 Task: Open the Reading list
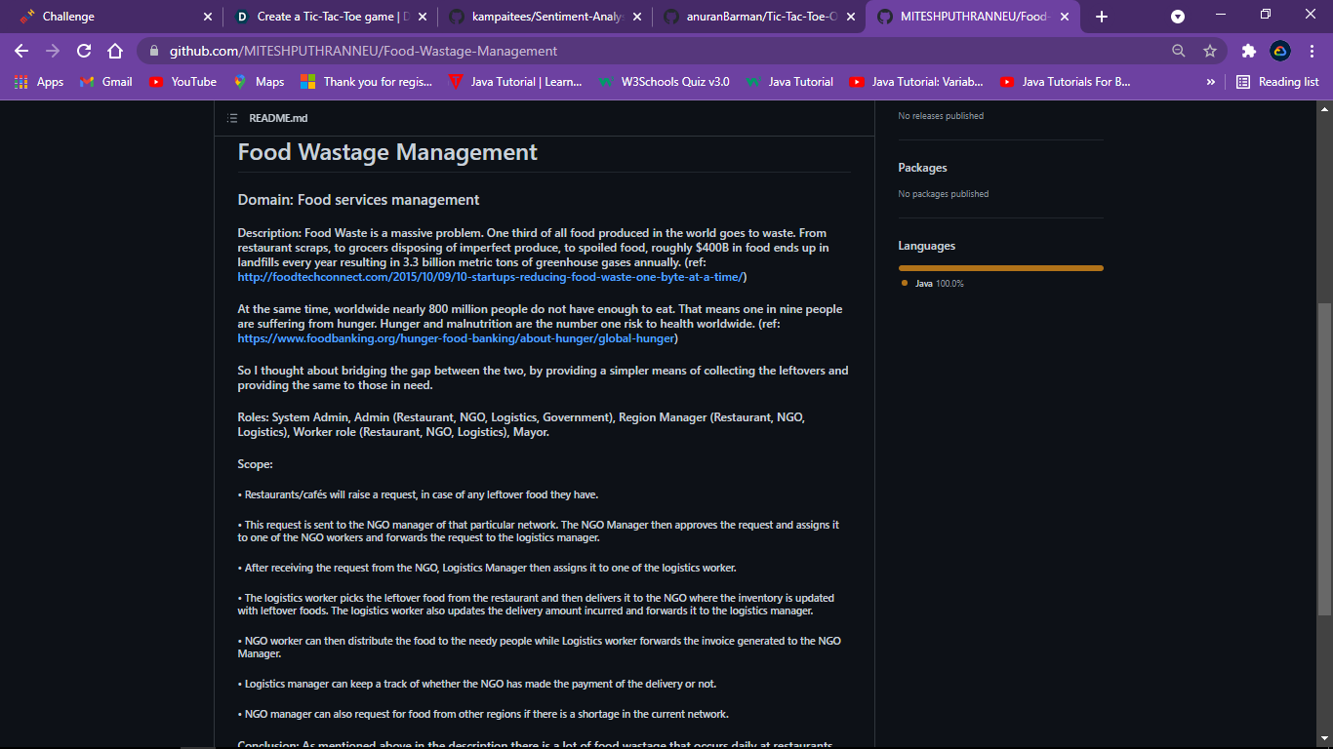[1277, 82]
